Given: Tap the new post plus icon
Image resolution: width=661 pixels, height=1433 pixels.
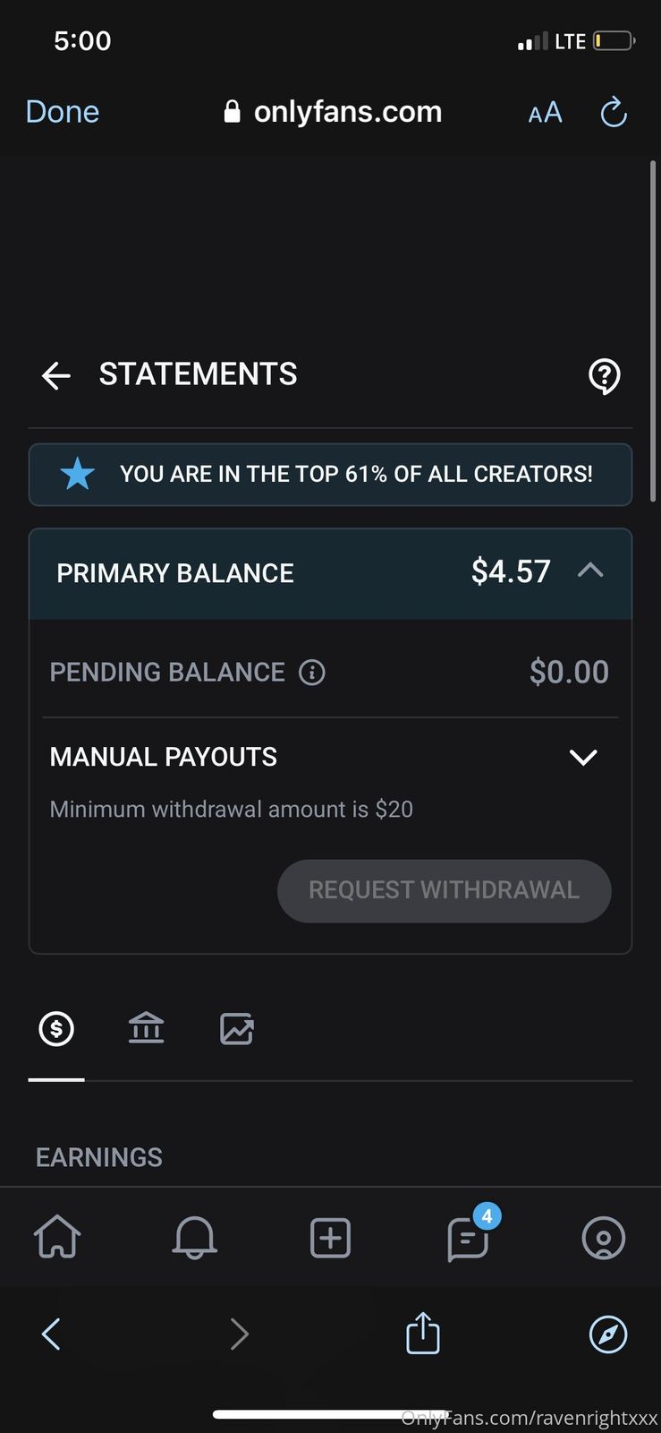Looking at the screenshot, I should point(330,1238).
